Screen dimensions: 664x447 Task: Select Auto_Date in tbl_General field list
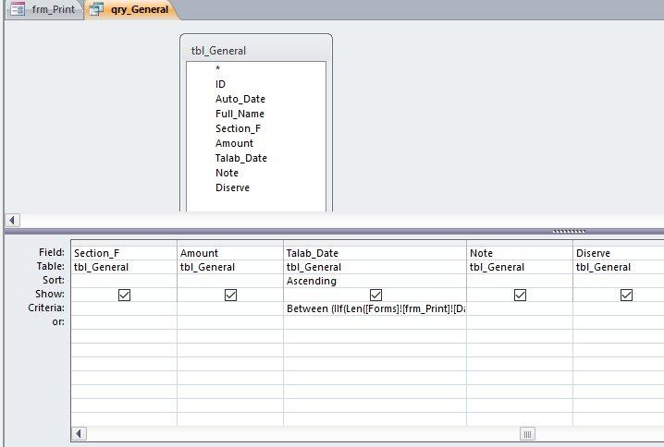pyautogui.click(x=240, y=99)
